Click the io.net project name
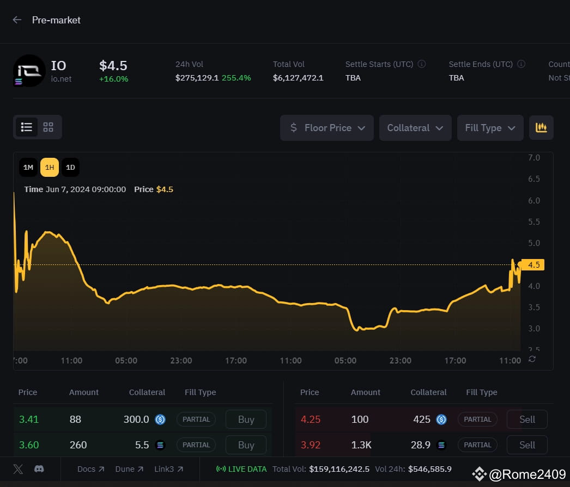Viewport: 570px width, 487px height. click(61, 79)
